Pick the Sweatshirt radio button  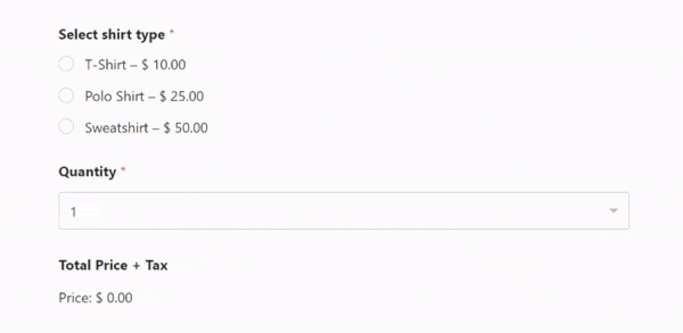(66, 127)
